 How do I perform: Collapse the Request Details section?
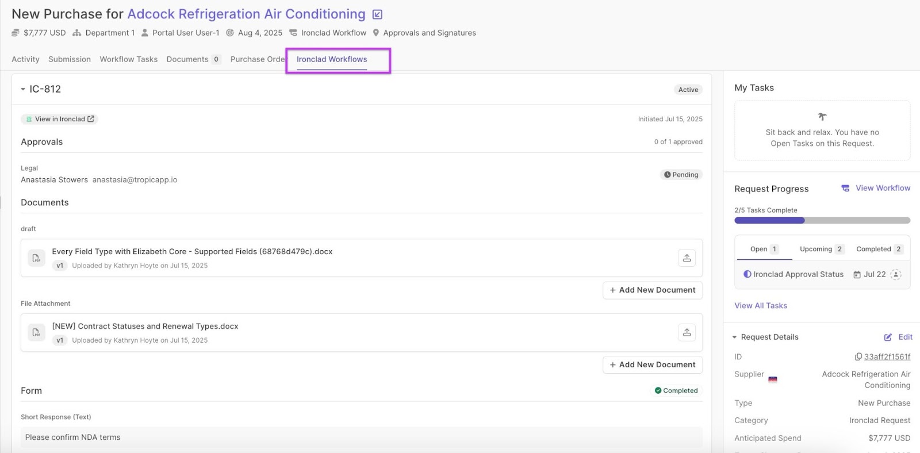coord(734,337)
